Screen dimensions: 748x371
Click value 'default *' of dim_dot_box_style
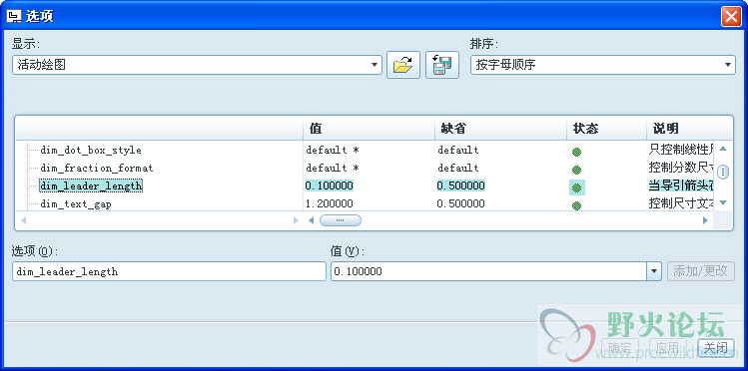point(332,150)
